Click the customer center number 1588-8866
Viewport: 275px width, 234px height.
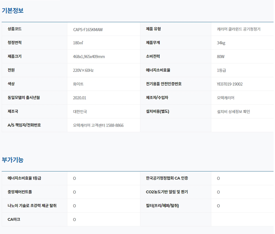[x=114, y=125]
